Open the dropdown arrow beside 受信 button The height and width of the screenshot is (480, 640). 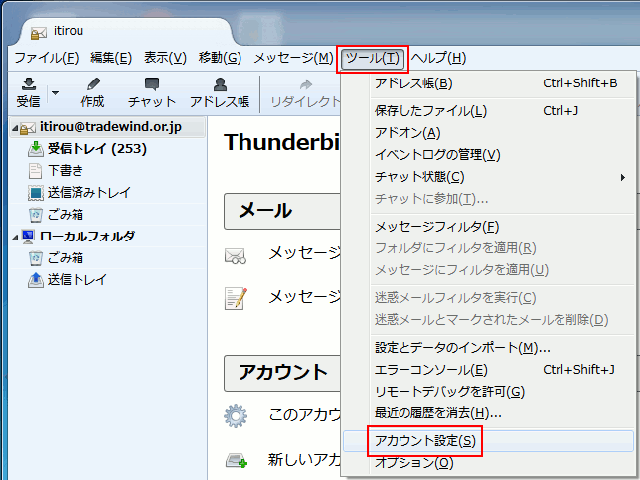click(x=56, y=93)
